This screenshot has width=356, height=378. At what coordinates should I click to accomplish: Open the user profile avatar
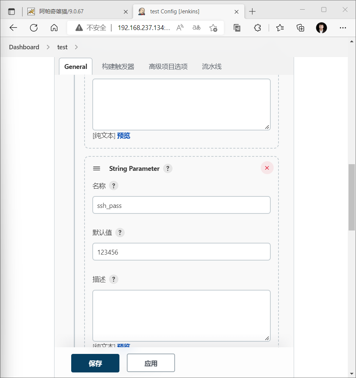point(321,28)
